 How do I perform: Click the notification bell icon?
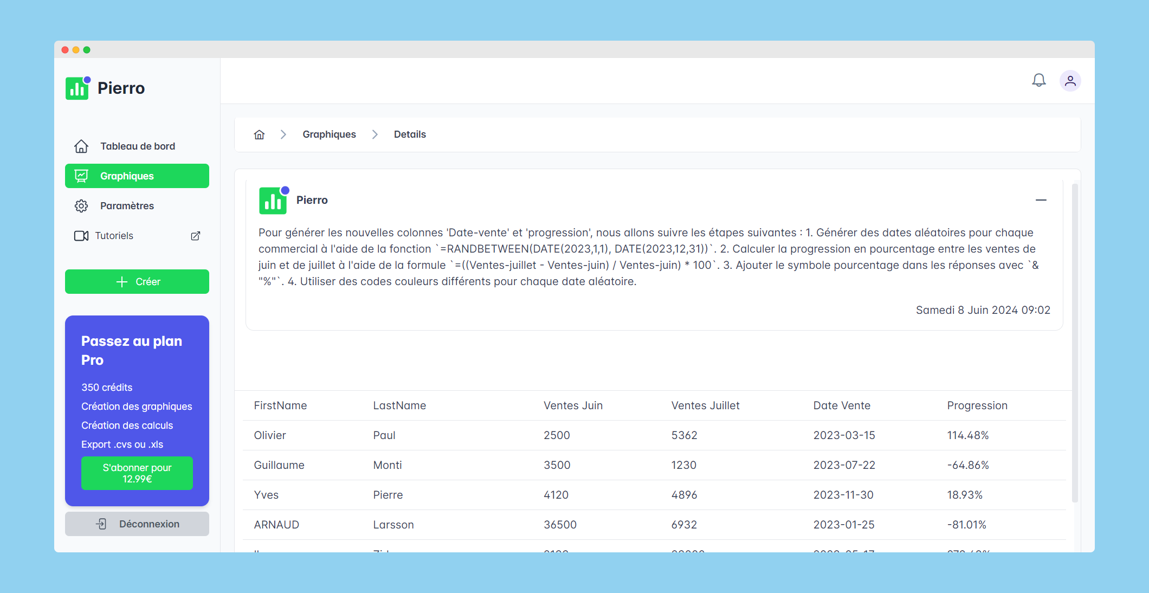1038,81
